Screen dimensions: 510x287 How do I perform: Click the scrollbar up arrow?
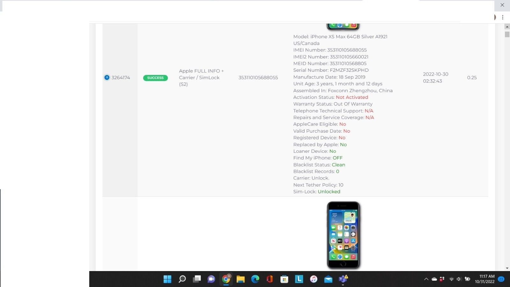507,26
